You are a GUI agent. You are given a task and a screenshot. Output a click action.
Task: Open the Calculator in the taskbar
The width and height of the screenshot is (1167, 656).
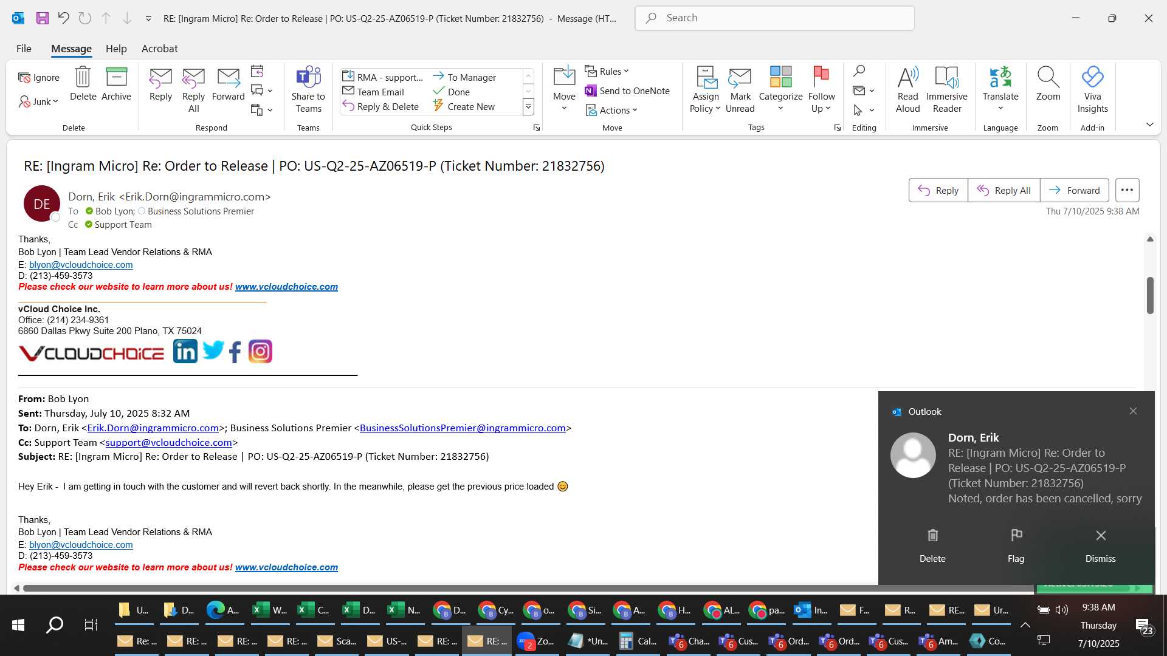pos(638,641)
